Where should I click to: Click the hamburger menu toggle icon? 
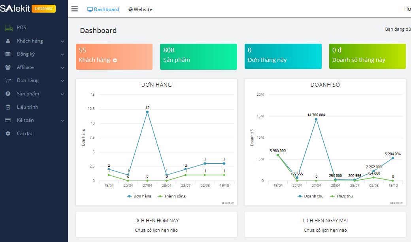74,9
